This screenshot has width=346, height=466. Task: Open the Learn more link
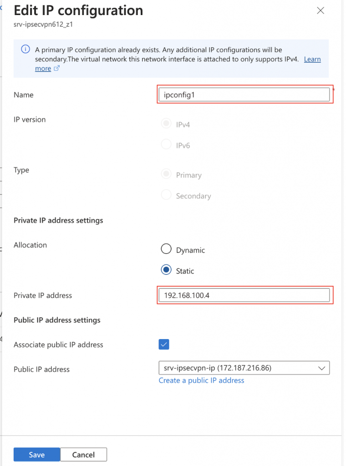pyautogui.click(x=312, y=59)
